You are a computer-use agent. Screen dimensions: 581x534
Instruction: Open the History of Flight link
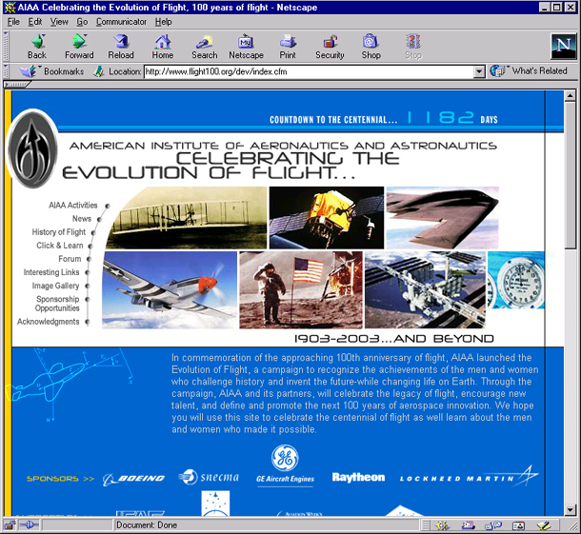coord(58,232)
